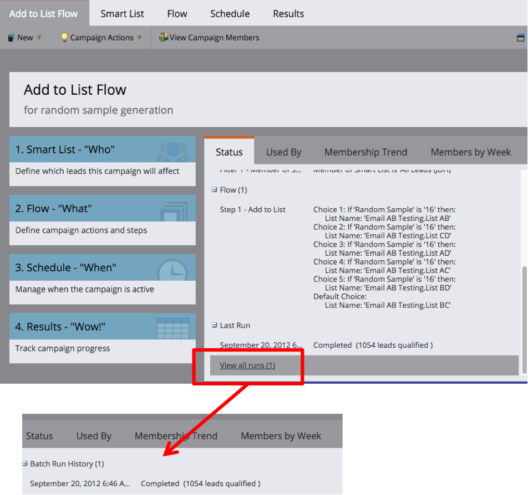Click the stacked pages icon on Flow tile
Viewport: 528px width, 495px height.
pyautogui.click(x=173, y=210)
